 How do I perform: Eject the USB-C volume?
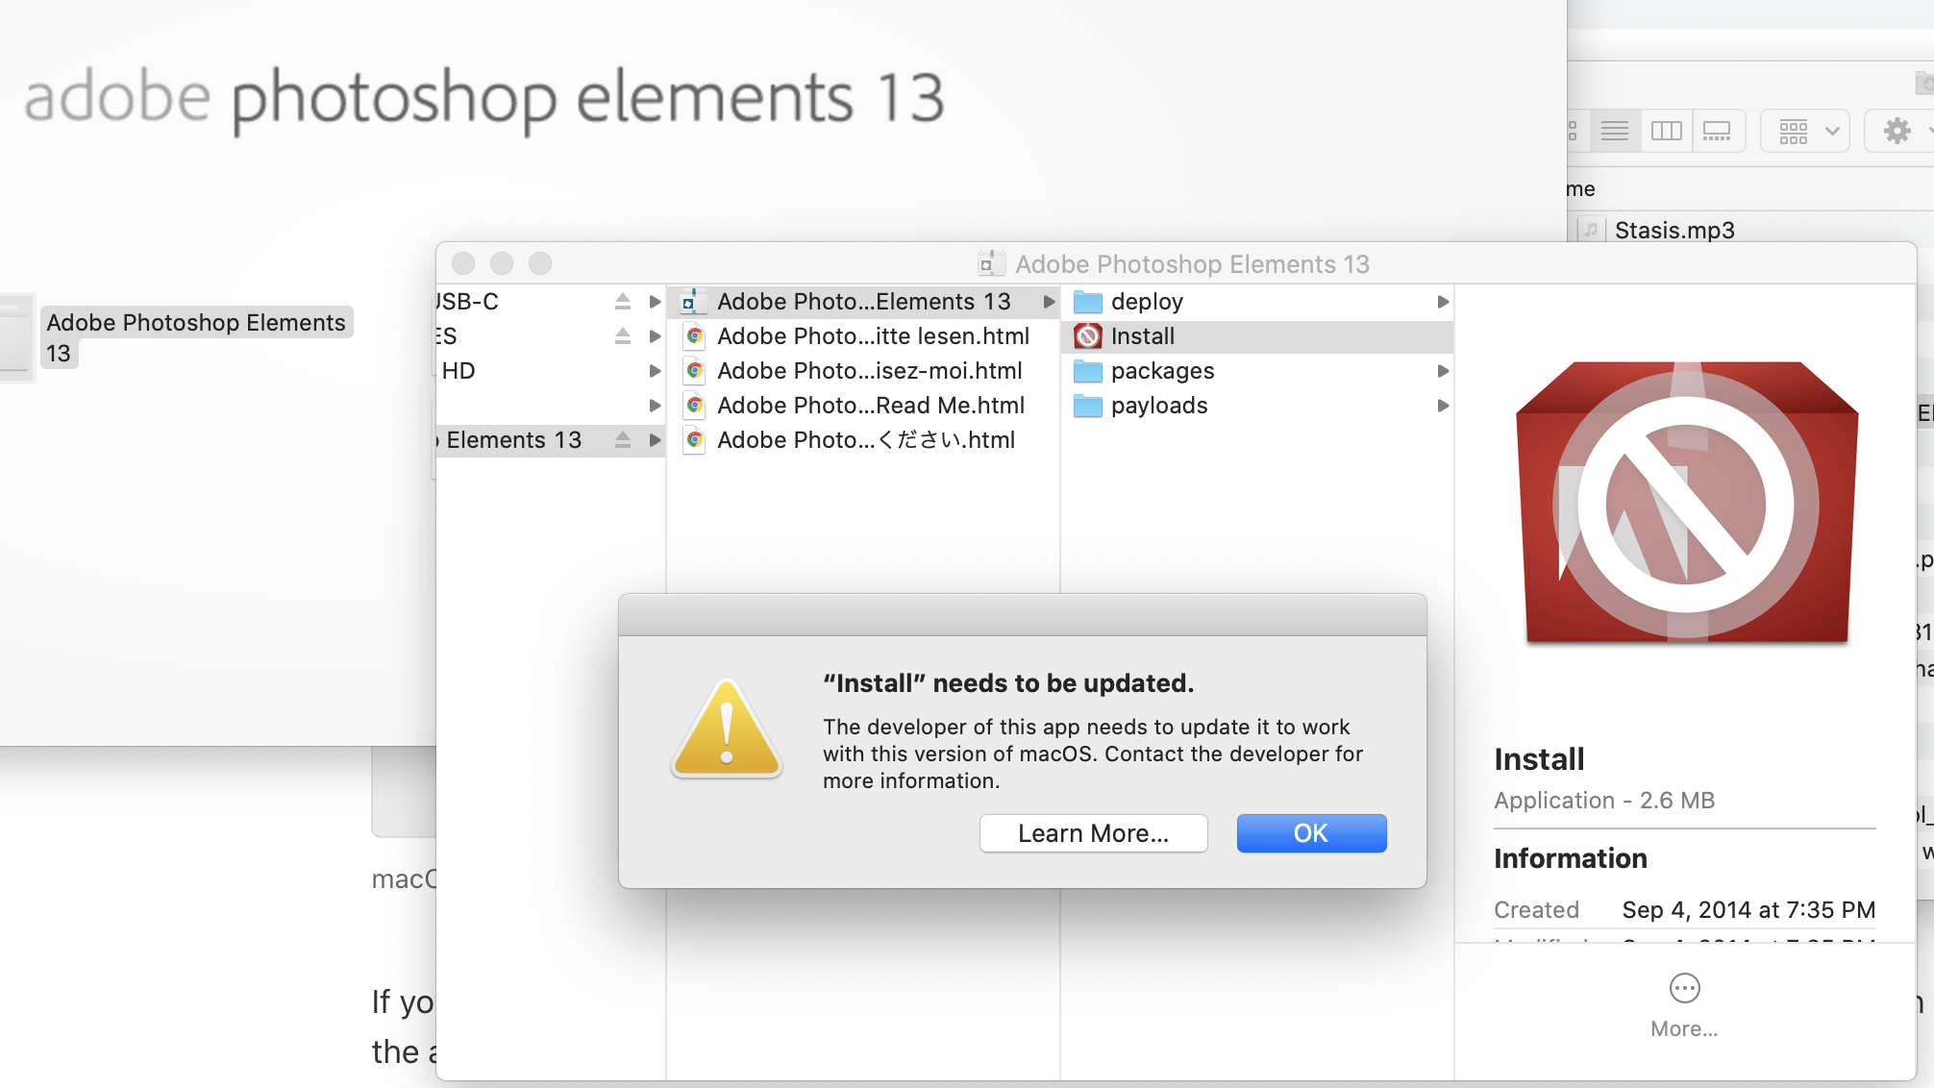pos(623,302)
